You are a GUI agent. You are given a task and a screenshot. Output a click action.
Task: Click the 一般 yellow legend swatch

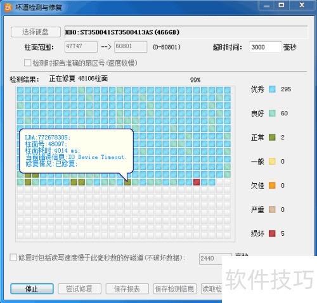pos(272,162)
